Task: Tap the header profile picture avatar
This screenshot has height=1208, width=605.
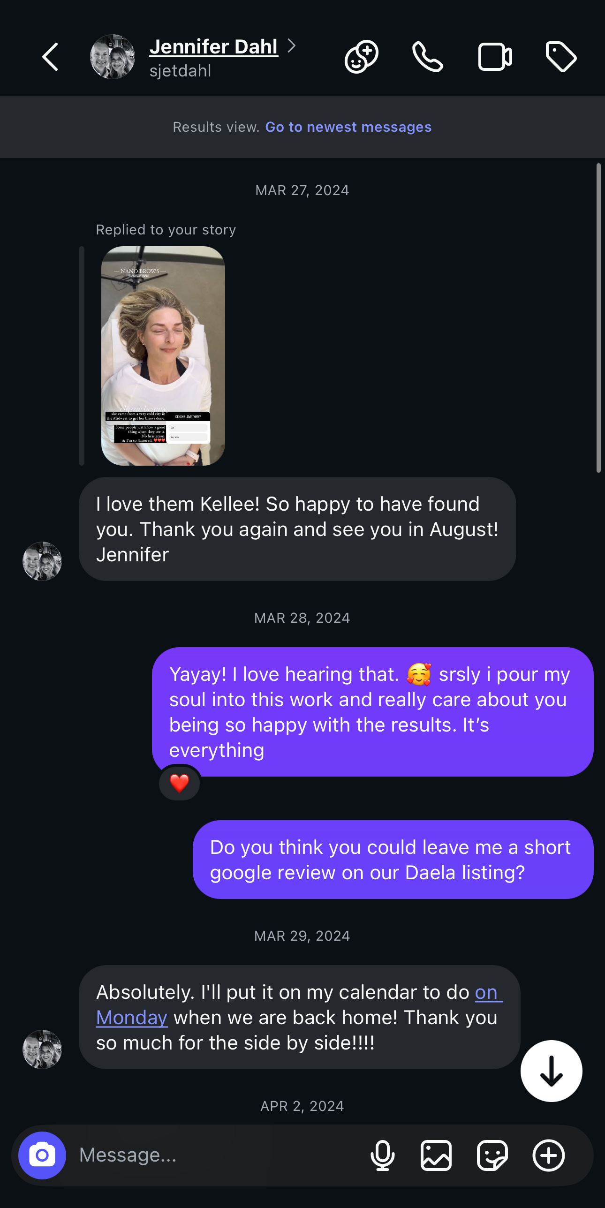Action: [113, 57]
